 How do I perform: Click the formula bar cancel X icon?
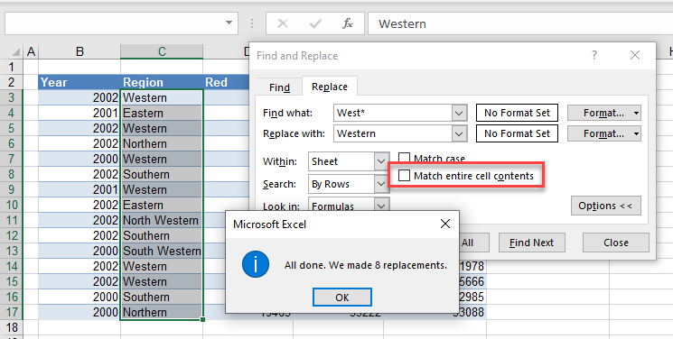click(x=283, y=23)
